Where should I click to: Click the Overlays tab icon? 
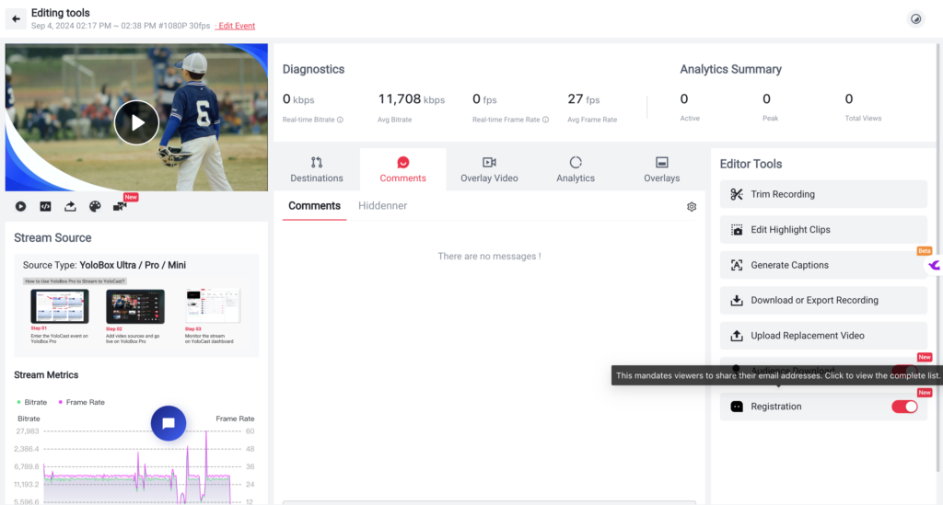[661, 162]
